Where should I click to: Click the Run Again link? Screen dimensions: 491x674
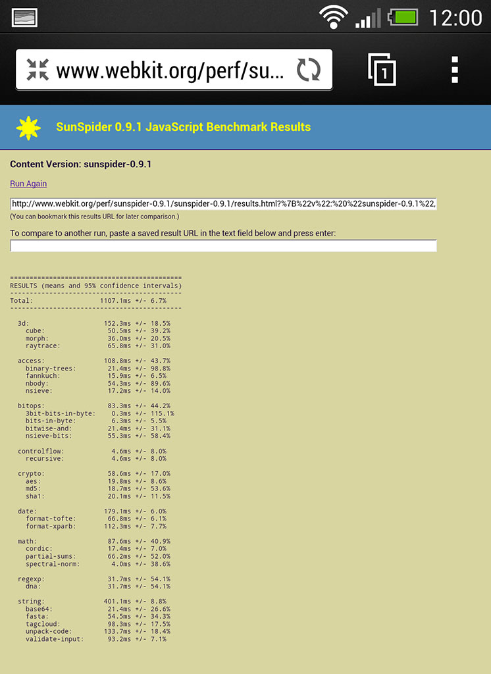click(28, 184)
